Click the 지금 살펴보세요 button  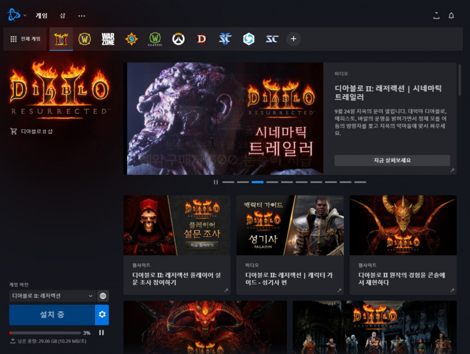tap(392, 160)
